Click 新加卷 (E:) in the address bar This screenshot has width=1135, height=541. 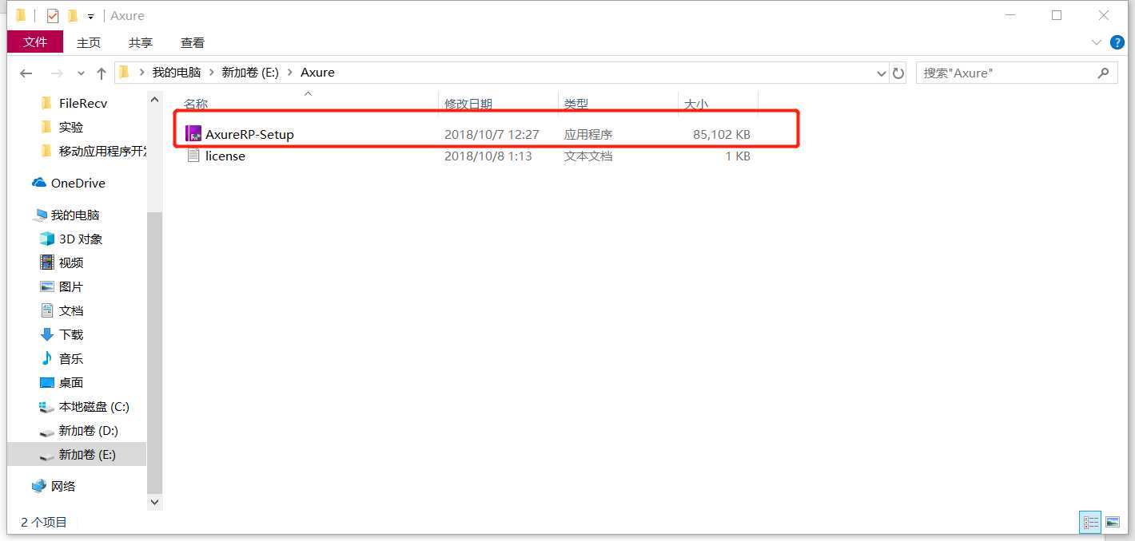249,72
